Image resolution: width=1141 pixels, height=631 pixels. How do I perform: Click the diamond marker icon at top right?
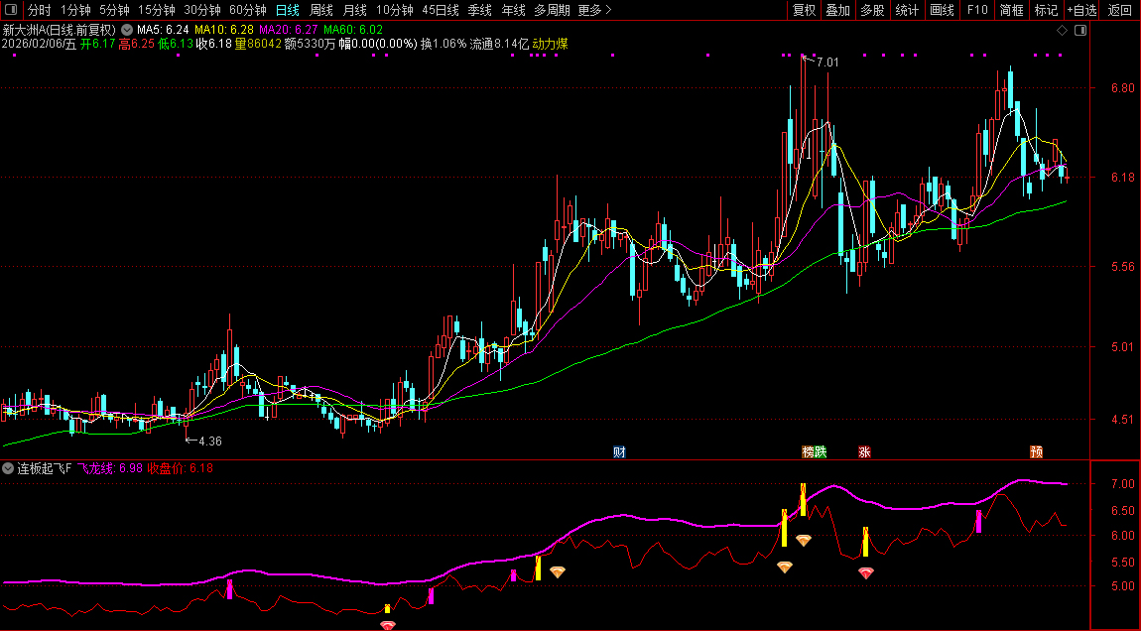click(x=1062, y=31)
